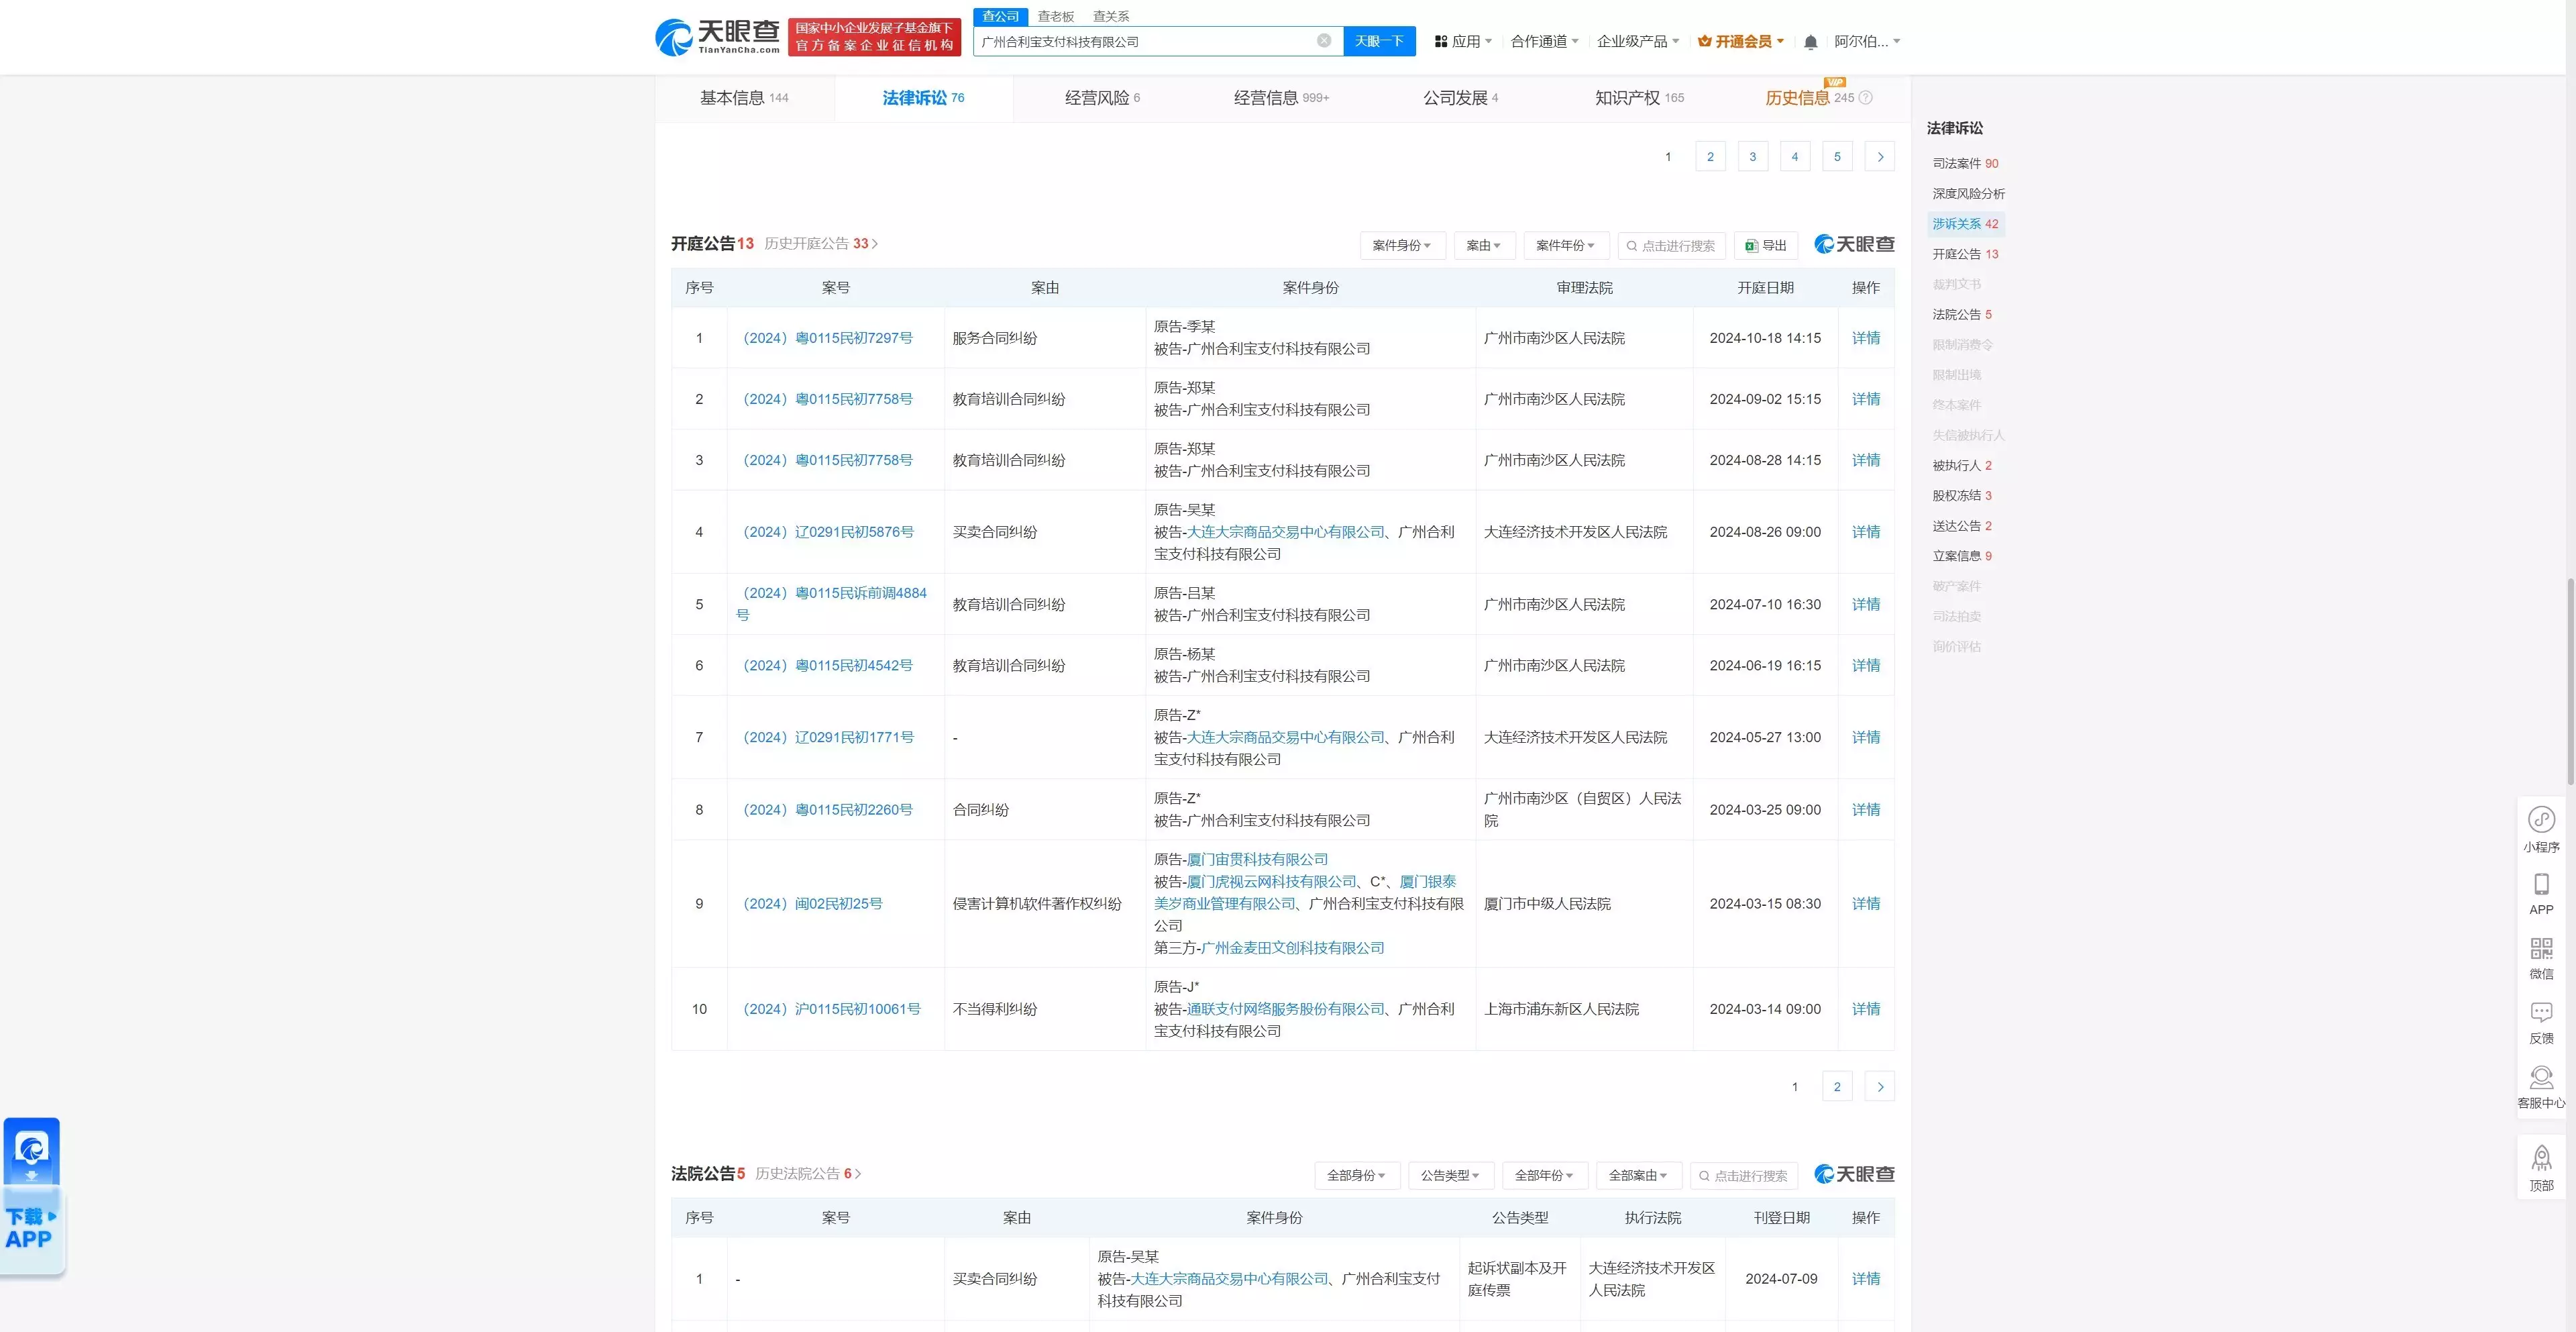Filter 开庭公告 by 案件身份 dropdown

(1402, 245)
